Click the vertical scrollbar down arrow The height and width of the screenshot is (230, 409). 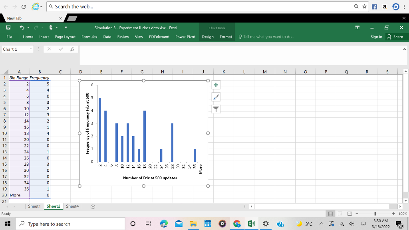click(x=405, y=201)
